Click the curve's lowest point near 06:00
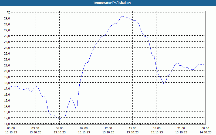This screenshot has width=216, height=135. [59, 119]
